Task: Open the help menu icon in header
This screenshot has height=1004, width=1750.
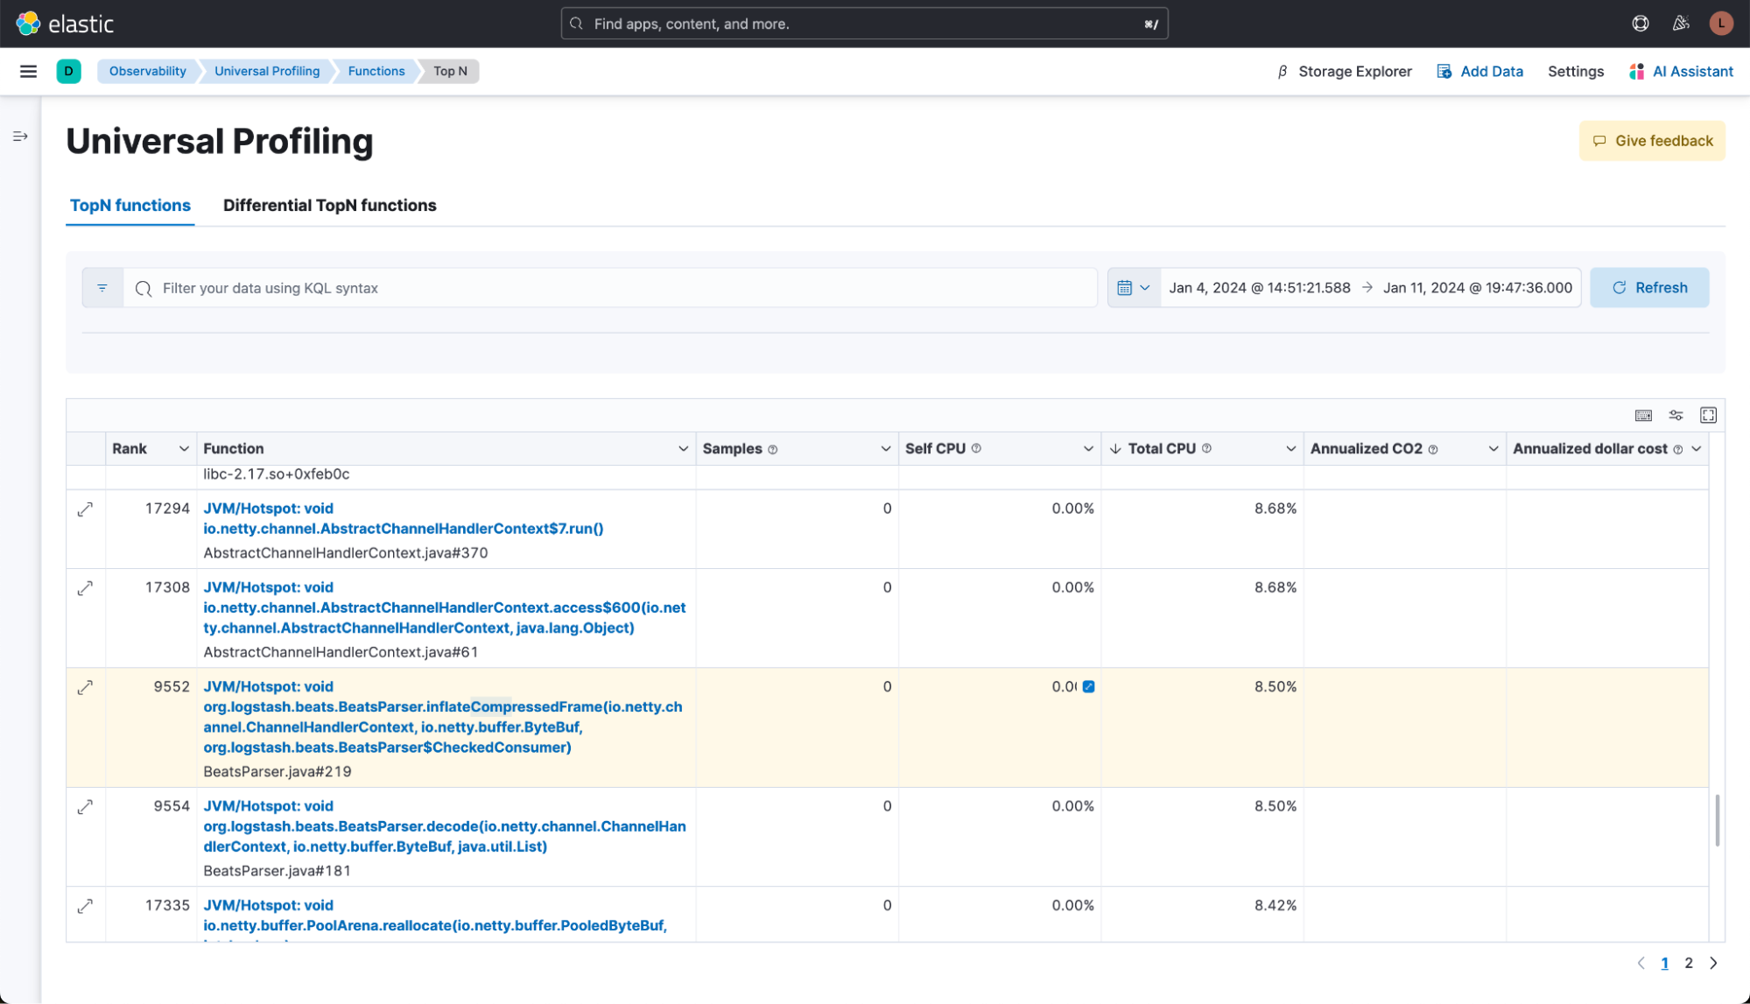Action: tap(1641, 24)
